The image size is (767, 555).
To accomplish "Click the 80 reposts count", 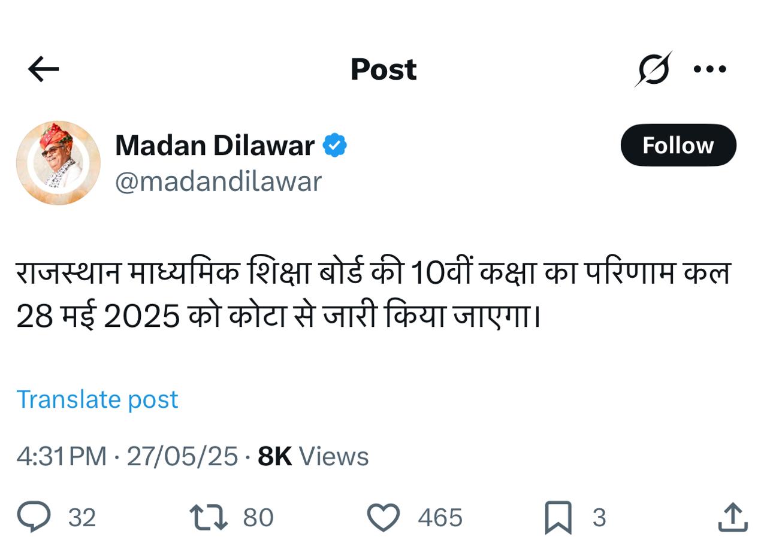I will (258, 518).
